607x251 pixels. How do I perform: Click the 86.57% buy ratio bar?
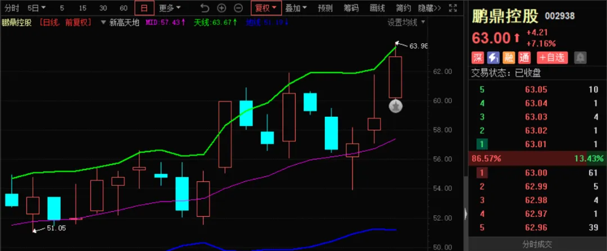[x=528, y=158]
